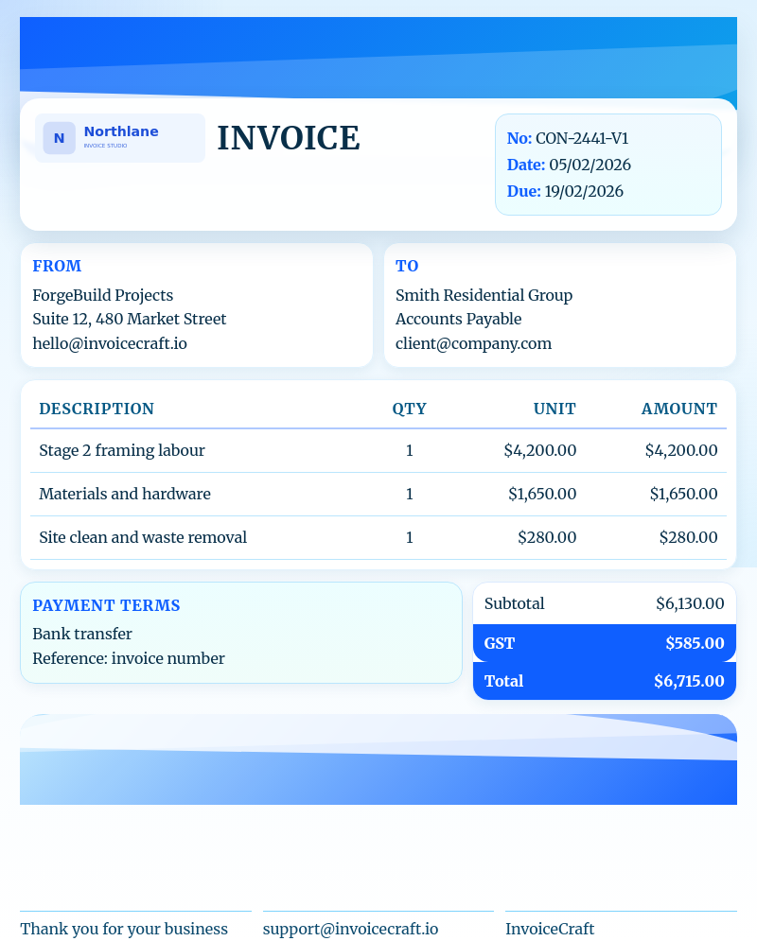This screenshot has width=757, height=941.
Task: Click the hello@invoicecraft.io email
Action: (x=110, y=344)
